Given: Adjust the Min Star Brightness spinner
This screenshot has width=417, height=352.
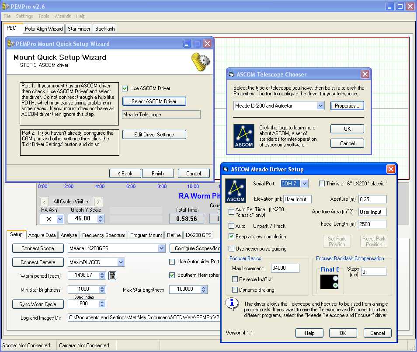Looking at the screenshot, I should [x=102, y=289].
